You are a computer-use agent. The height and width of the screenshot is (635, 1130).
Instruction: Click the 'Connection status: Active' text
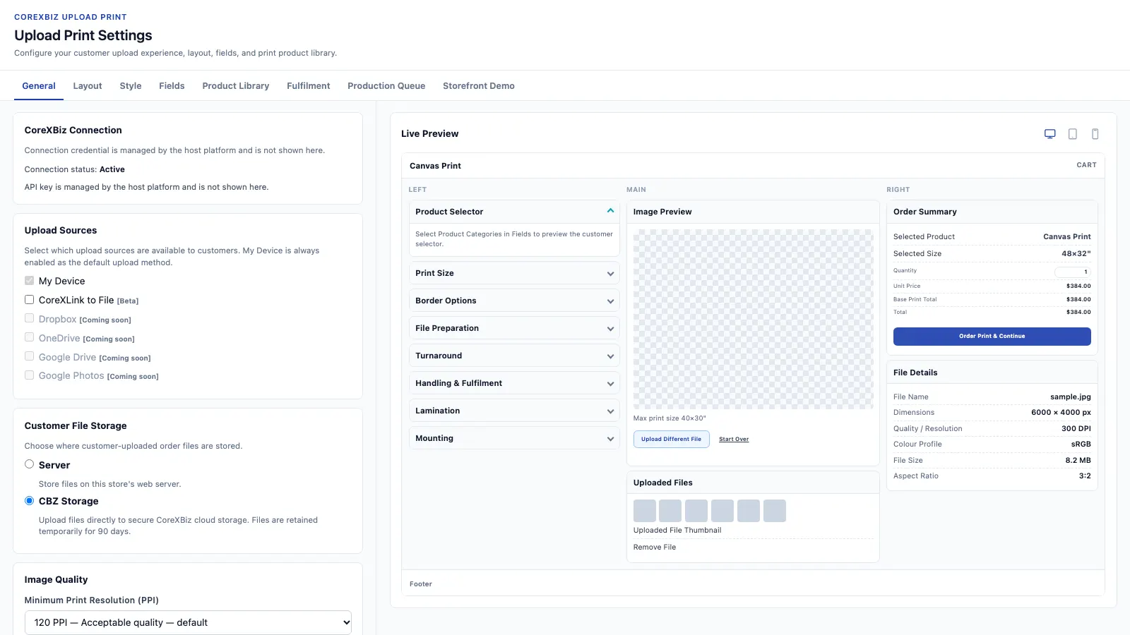click(75, 169)
